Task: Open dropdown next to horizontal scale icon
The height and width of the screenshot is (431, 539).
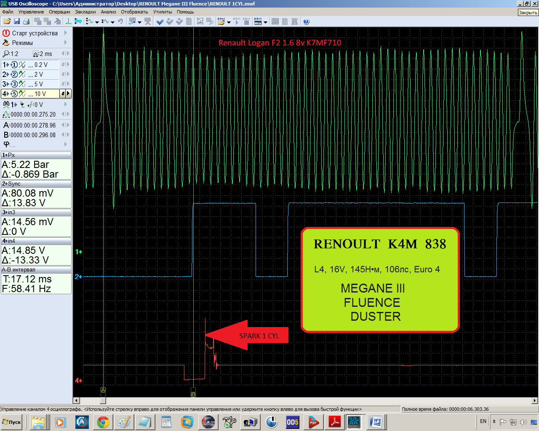Action: (x=112, y=21)
